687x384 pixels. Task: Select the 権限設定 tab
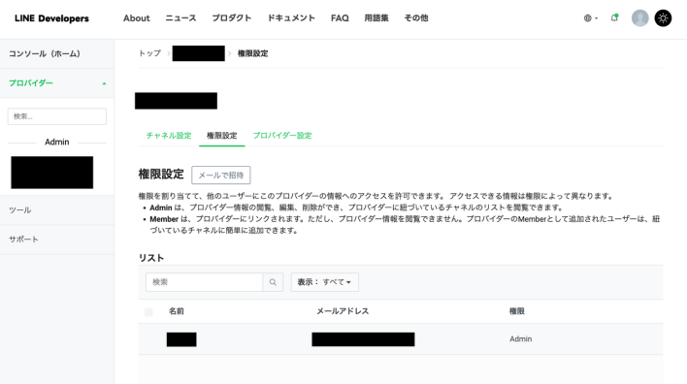click(221, 136)
